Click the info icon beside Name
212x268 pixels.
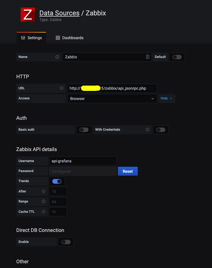[57, 57]
